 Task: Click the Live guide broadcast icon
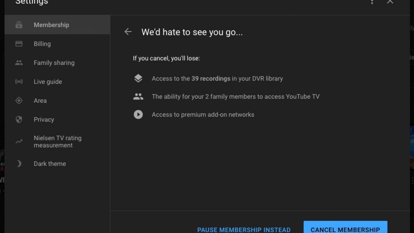click(19, 82)
